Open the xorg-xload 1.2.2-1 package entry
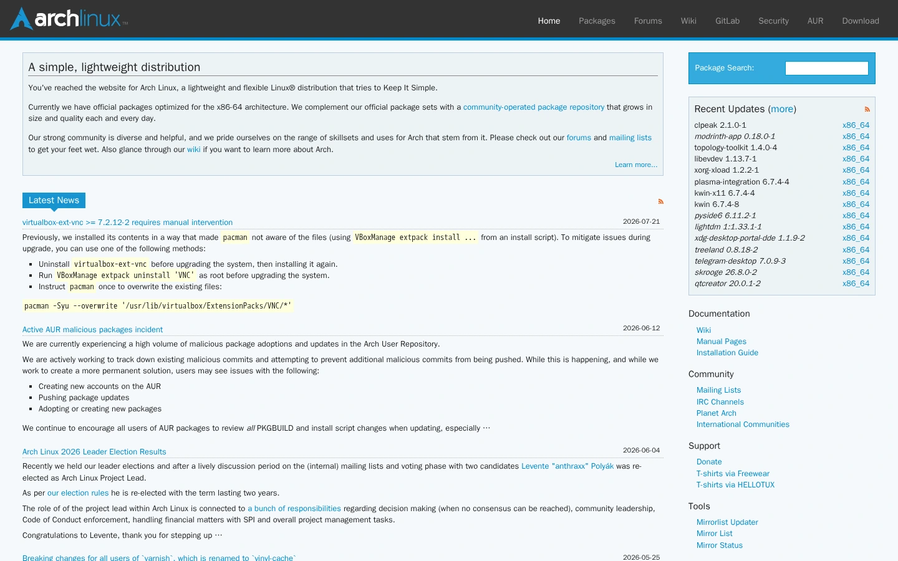Screen dimensions: 898x561 click(727, 170)
